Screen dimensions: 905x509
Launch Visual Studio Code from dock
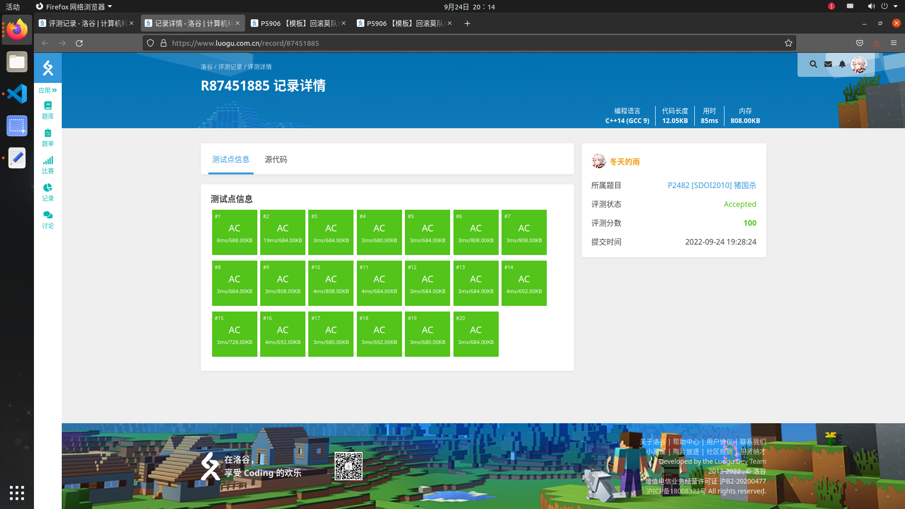[x=17, y=94]
